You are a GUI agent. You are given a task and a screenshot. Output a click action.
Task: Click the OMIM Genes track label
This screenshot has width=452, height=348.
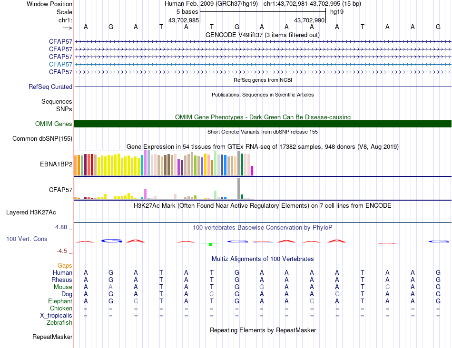click(54, 124)
